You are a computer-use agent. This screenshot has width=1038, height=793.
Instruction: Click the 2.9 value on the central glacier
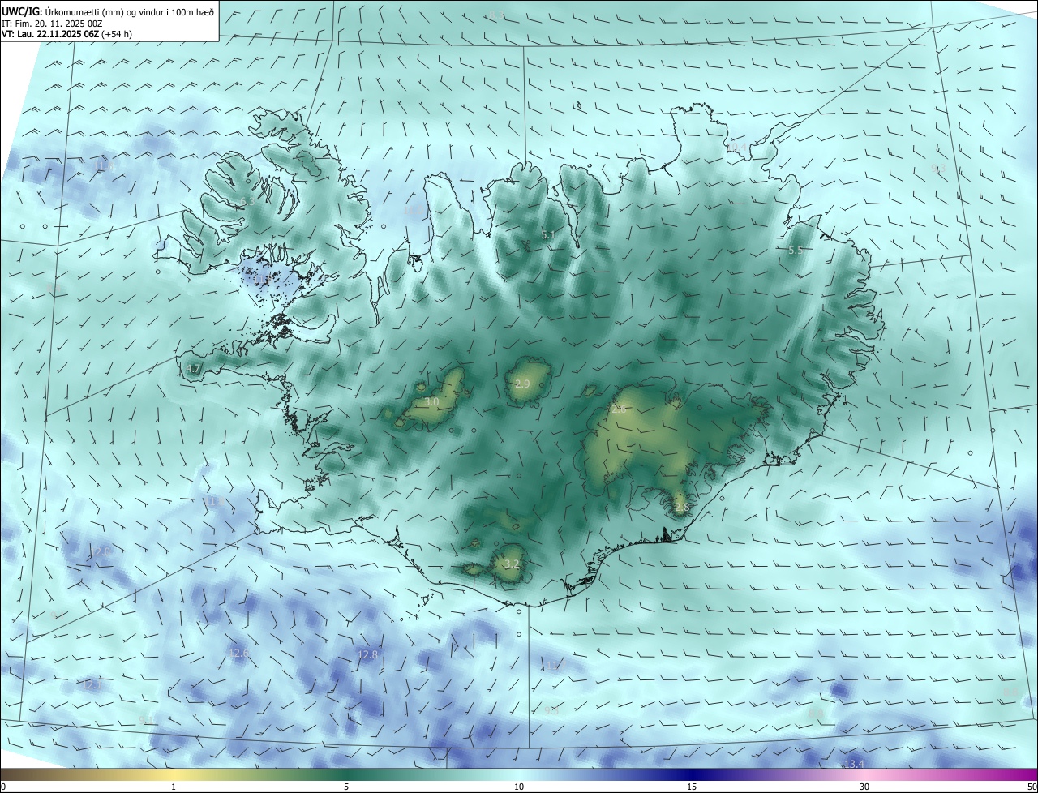522,384
